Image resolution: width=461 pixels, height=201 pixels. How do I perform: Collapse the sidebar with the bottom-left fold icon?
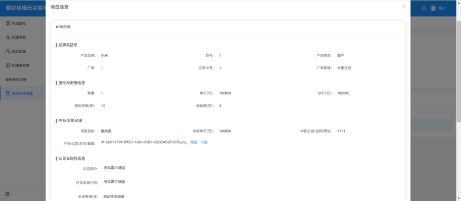(7, 194)
